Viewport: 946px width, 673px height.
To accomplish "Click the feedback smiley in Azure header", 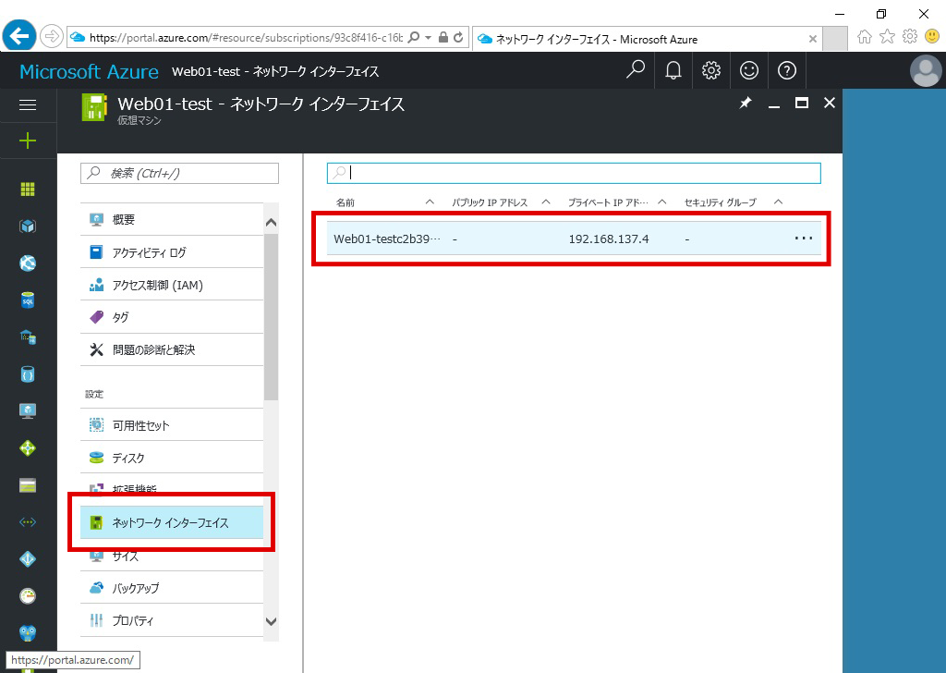I will [x=749, y=70].
